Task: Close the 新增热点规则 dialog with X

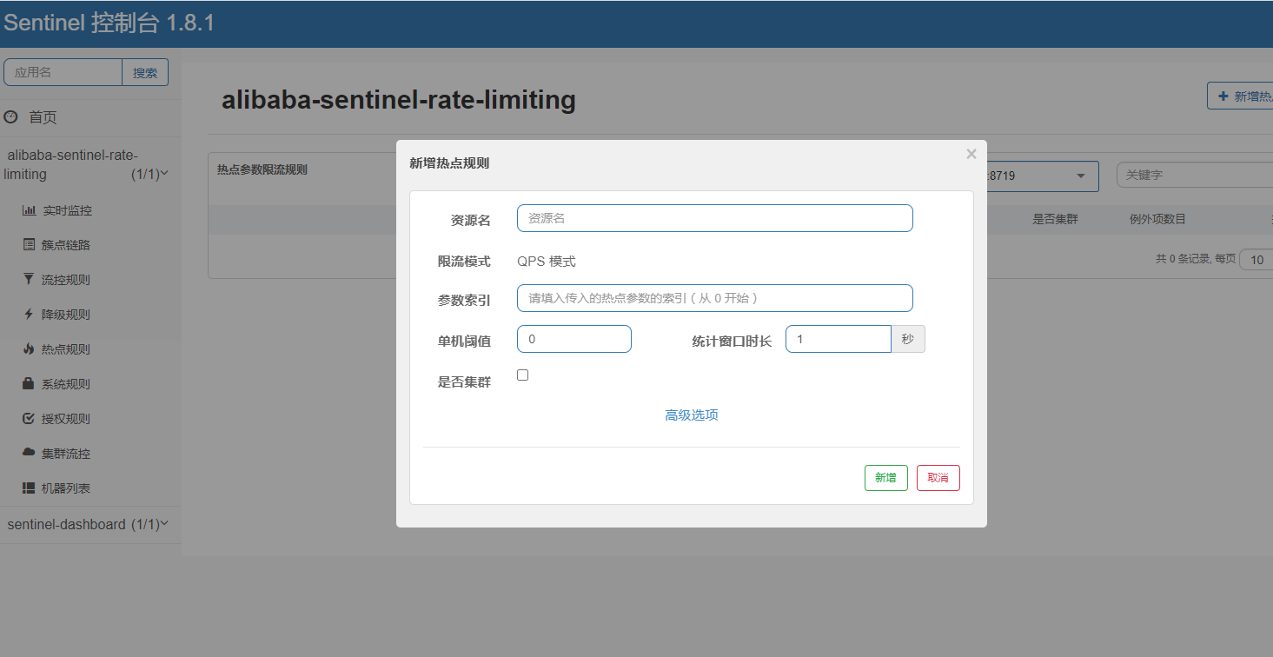Action: click(x=971, y=154)
